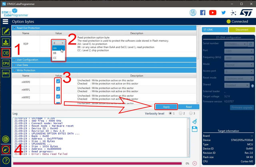The image size is (256, 167).
Task: Open the Access port dropdown
Action: pos(239,72)
